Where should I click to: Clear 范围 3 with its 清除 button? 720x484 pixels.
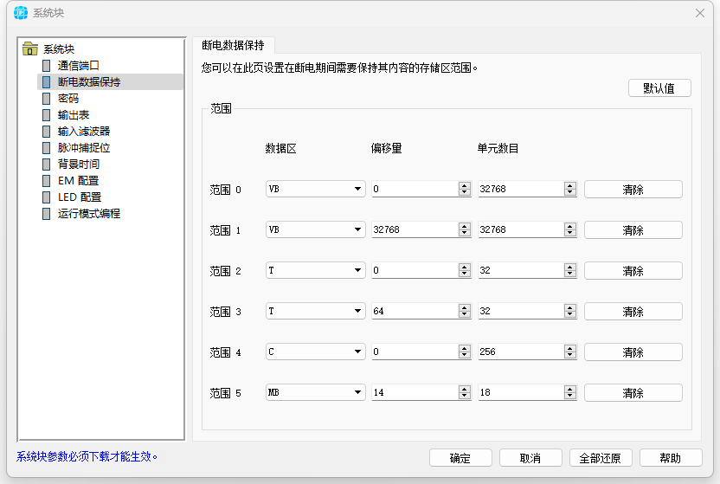[x=633, y=312]
